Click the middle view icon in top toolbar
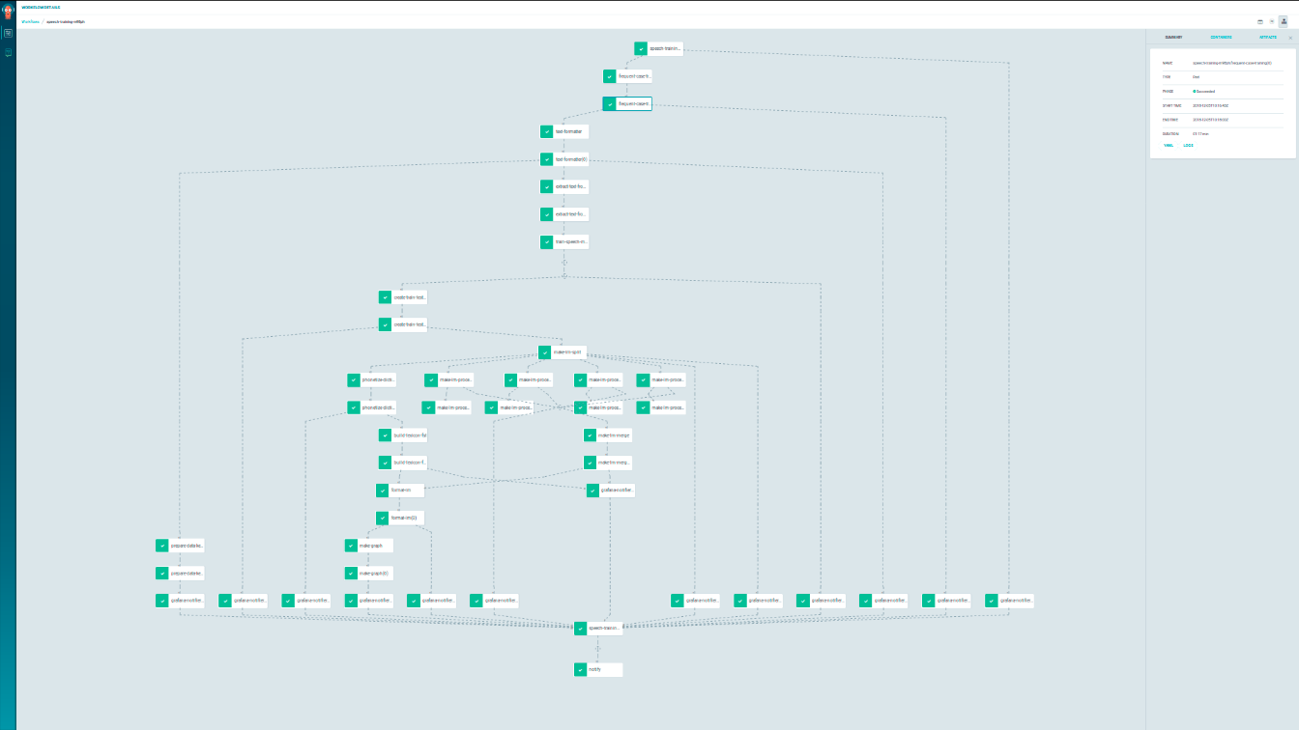 coord(1272,21)
